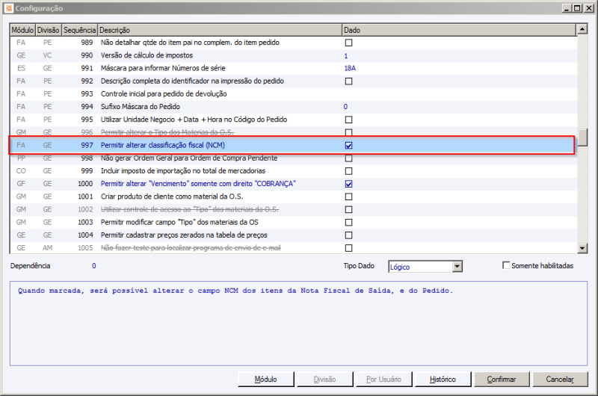Click the list scrollbar up arrow
The image size is (598, 396).
[582, 29]
